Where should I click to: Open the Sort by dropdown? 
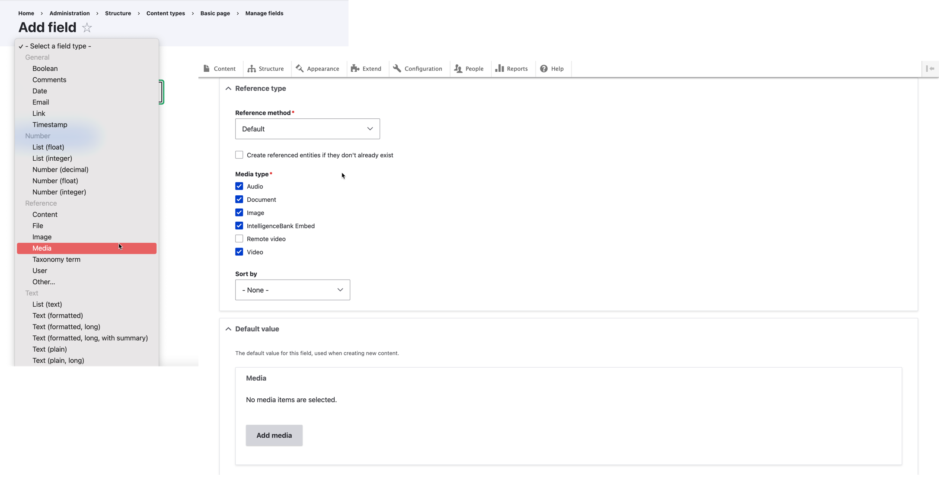coord(292,290)
